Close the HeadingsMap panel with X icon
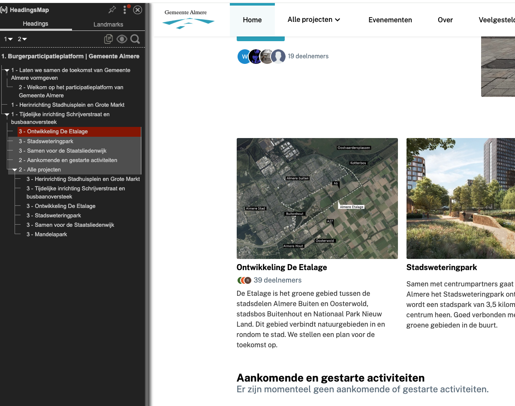Viewport: 515px width, 406px height. pyautogui.click(x=138, y=10)
